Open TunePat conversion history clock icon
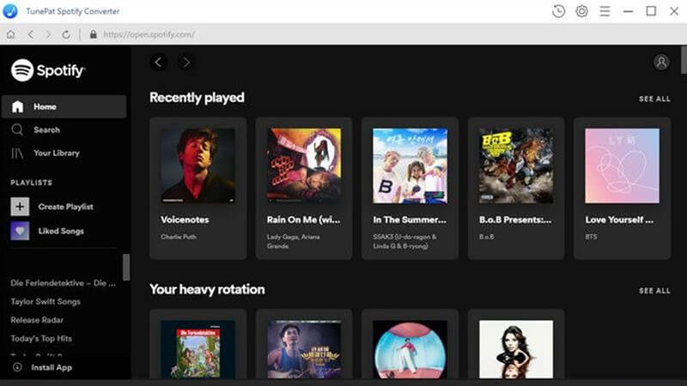This screenshot has height=386, width=687. (x=559, y=11)
